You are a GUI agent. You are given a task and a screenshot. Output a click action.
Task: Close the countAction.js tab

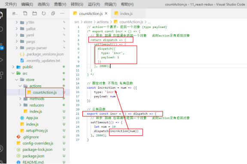[x=106, y=14]
